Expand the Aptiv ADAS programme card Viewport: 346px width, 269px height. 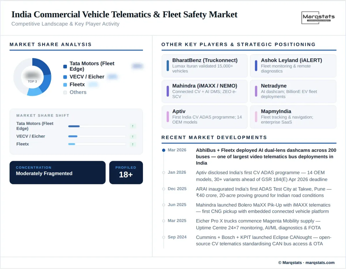(204, 117)
